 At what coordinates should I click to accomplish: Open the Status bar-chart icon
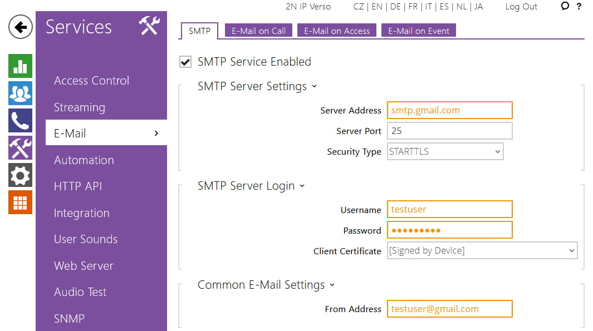pyautogui.click(x=21, y=66)
